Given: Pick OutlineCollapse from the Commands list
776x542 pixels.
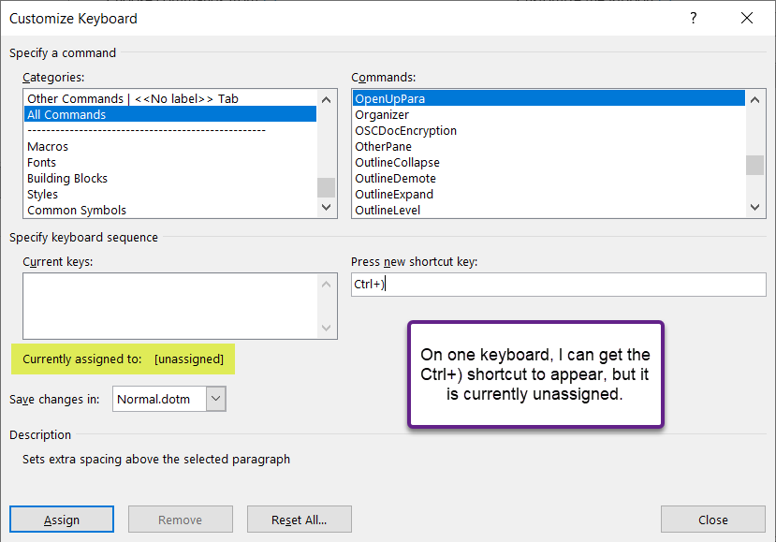Looking at the screenshot, I should point(397,163).
